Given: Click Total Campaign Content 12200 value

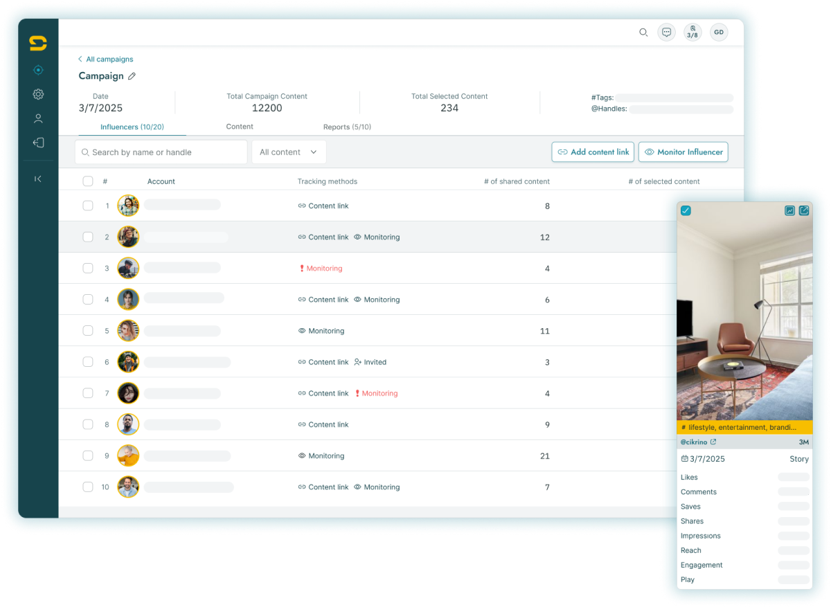Looking at the screenshot, I should pyautogui.click(x=267, y=108).
